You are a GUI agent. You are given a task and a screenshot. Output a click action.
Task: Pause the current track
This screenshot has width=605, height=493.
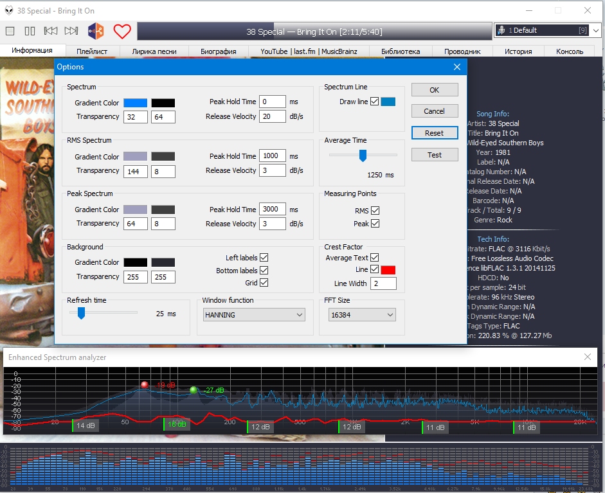30,31
